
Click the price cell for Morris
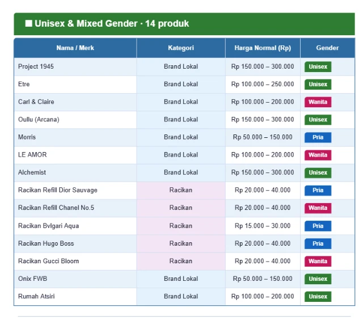(263, 137)
